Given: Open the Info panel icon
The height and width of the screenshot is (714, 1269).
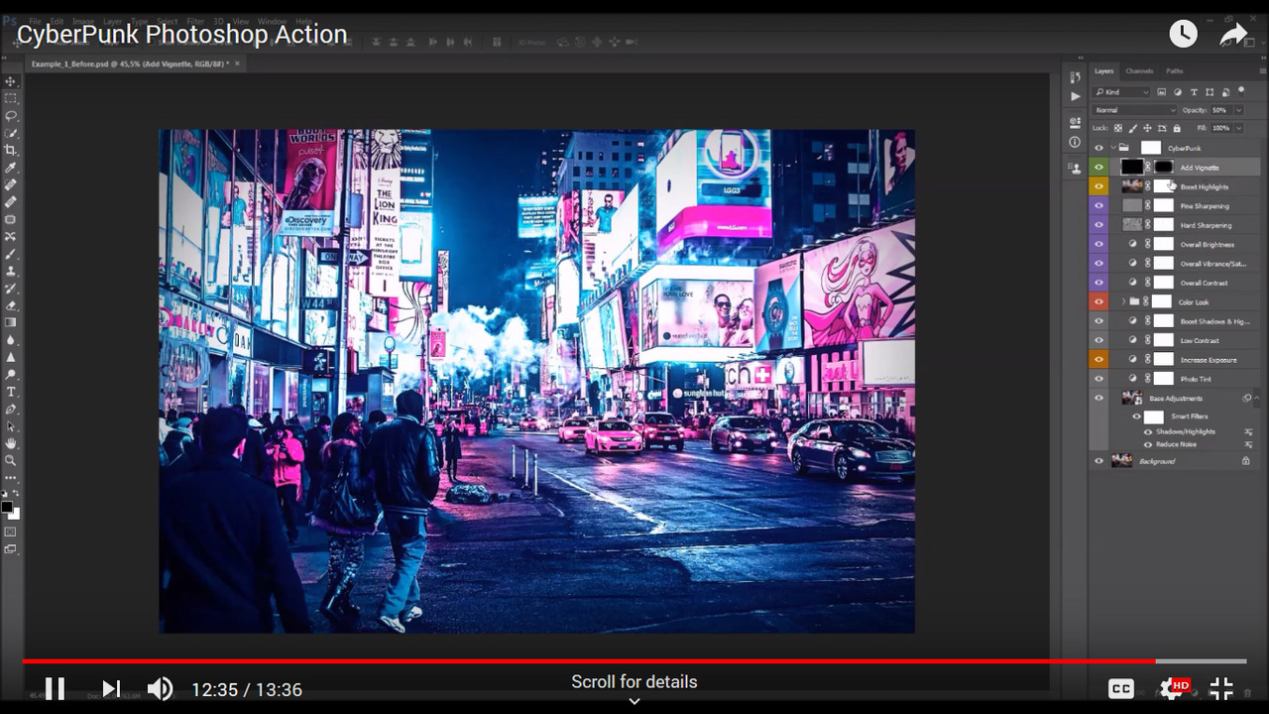Looking at the screenshot, I should (1076, 142).
